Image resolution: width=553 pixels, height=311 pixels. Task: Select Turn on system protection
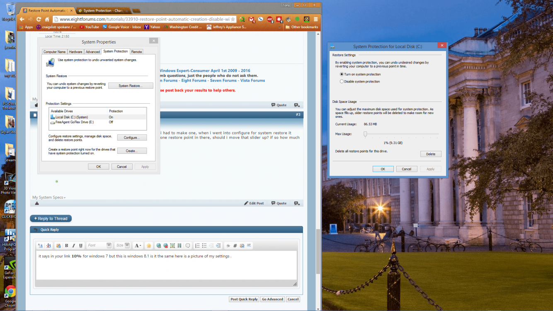pyautogui.click(x=342, y=74)
